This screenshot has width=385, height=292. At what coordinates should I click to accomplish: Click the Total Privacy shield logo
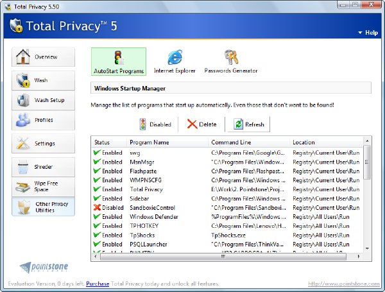(16, 25)
